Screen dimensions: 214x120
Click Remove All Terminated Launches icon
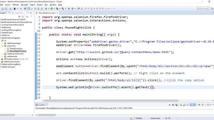176,105
